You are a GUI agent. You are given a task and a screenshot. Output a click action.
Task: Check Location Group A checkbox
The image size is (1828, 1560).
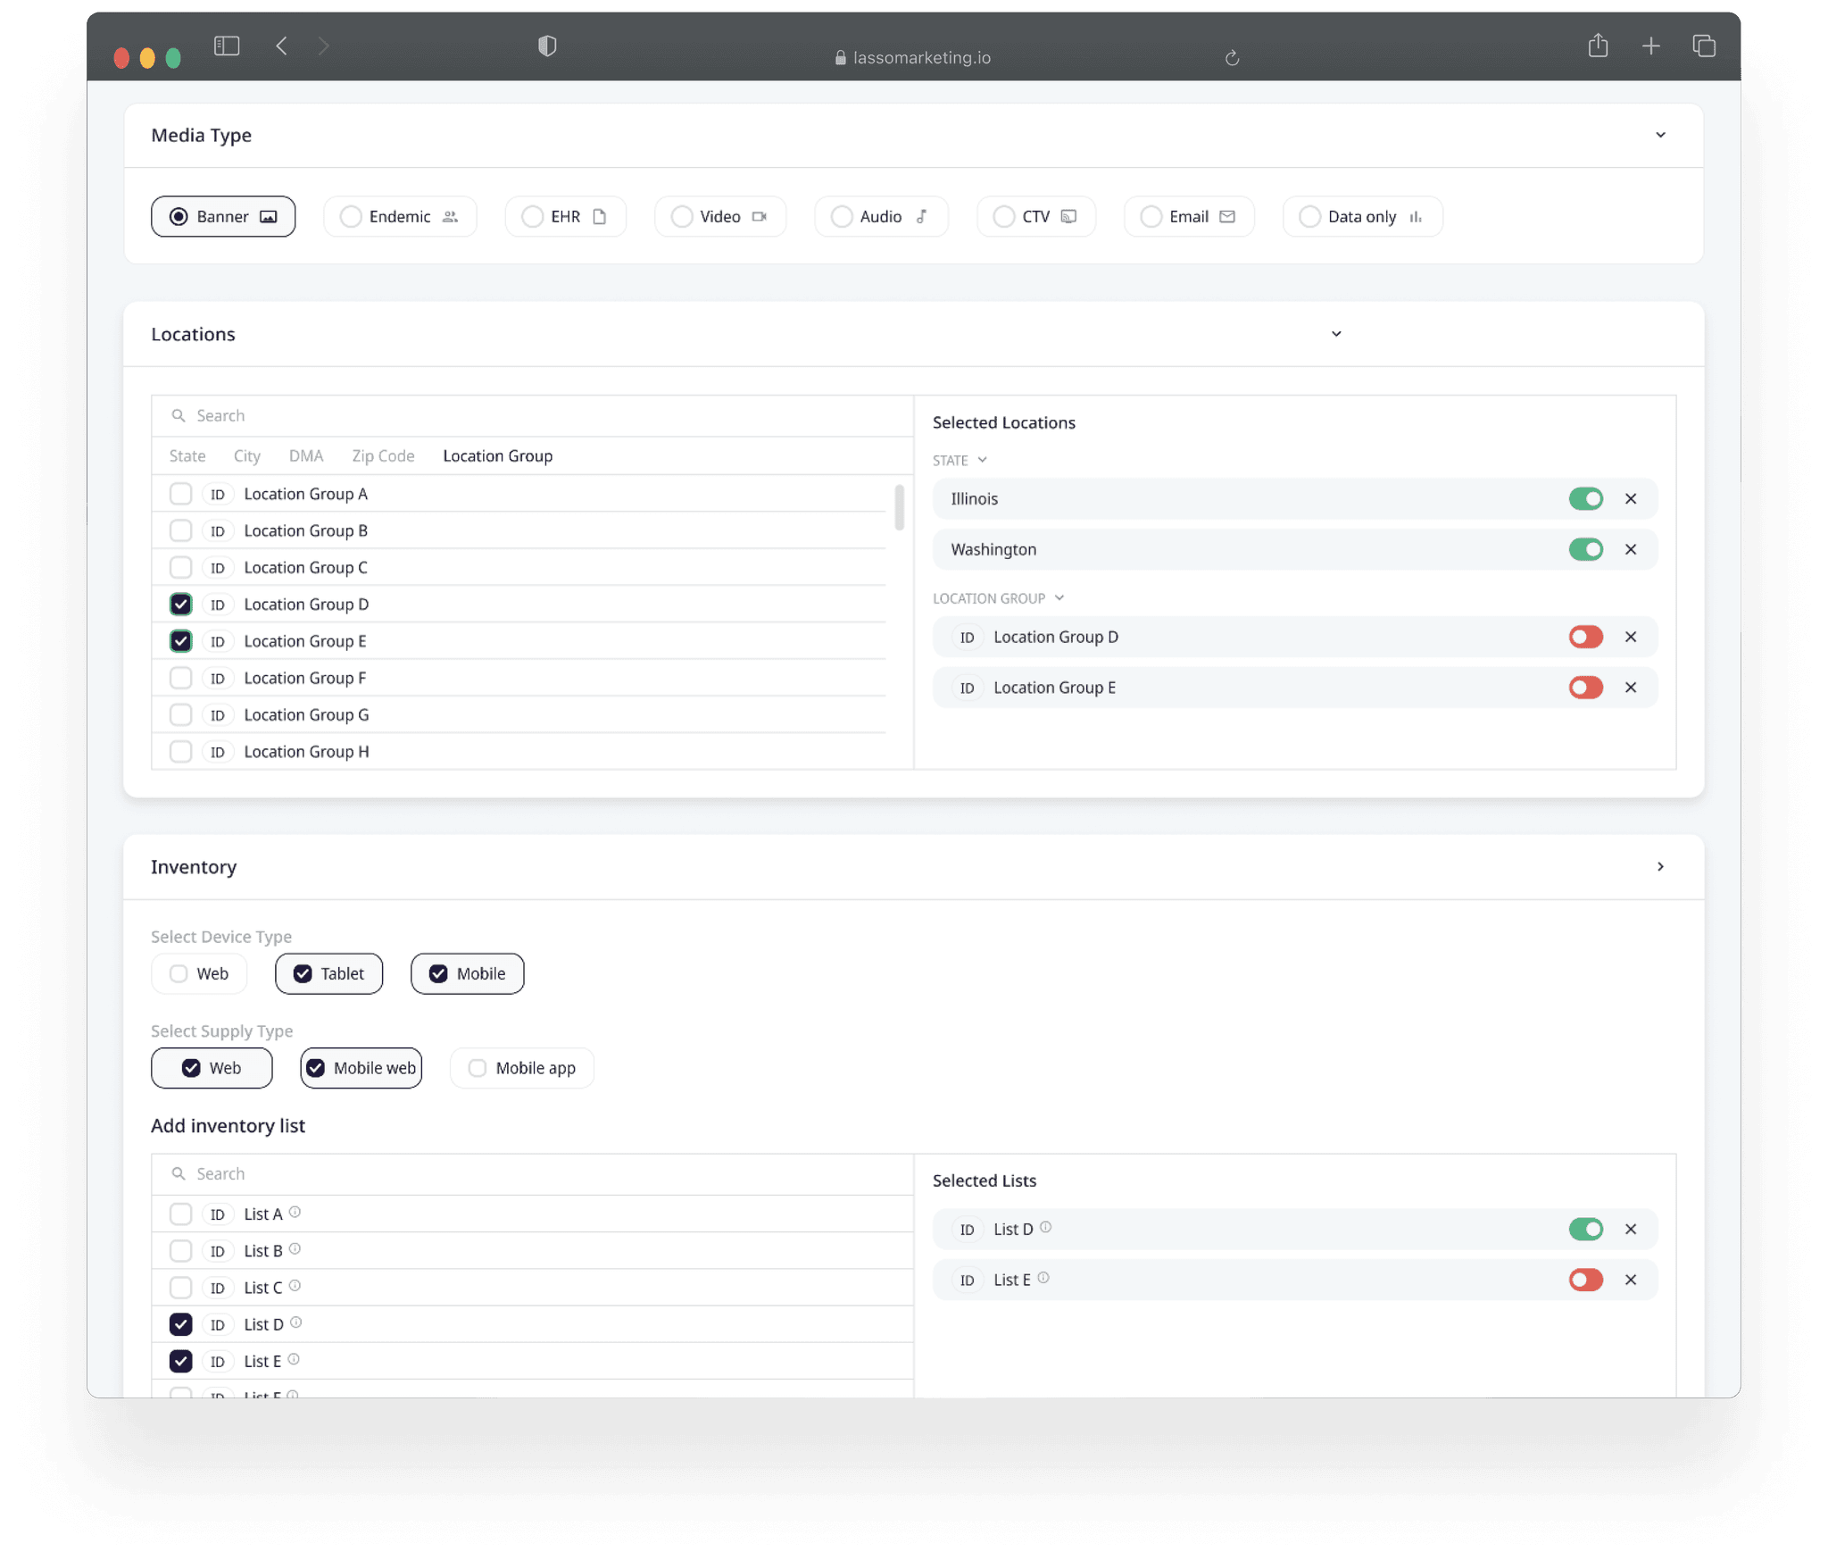coord(181,494)
